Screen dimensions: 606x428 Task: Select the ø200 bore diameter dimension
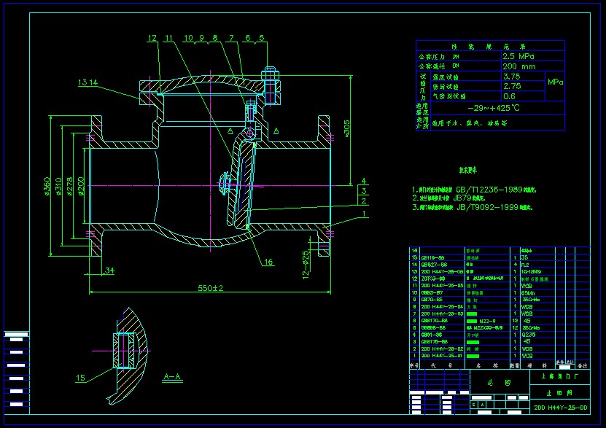pyautogui.click(x=81, y=186)
